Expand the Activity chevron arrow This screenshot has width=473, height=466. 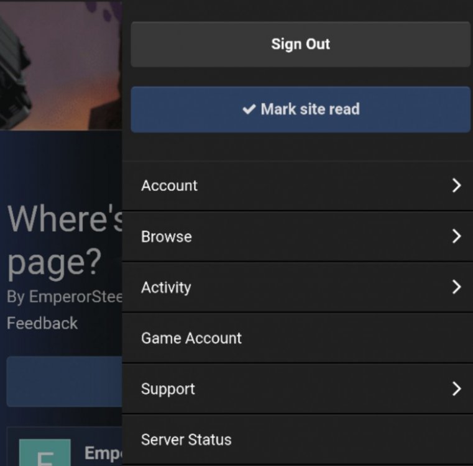pos(456,286)
